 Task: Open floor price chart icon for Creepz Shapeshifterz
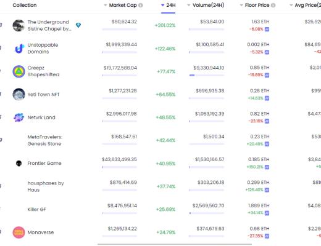(x=267, y=75)
